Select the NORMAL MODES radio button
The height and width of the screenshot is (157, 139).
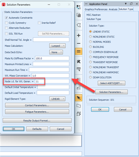(90, 42)
